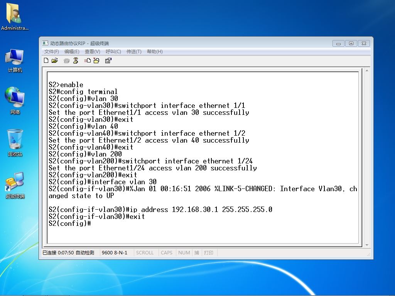The width and height of the screenshot is (395, 296).
Task: Click the Send file toolbar icon
Action: pyautogui.click(x=88, y=61)
